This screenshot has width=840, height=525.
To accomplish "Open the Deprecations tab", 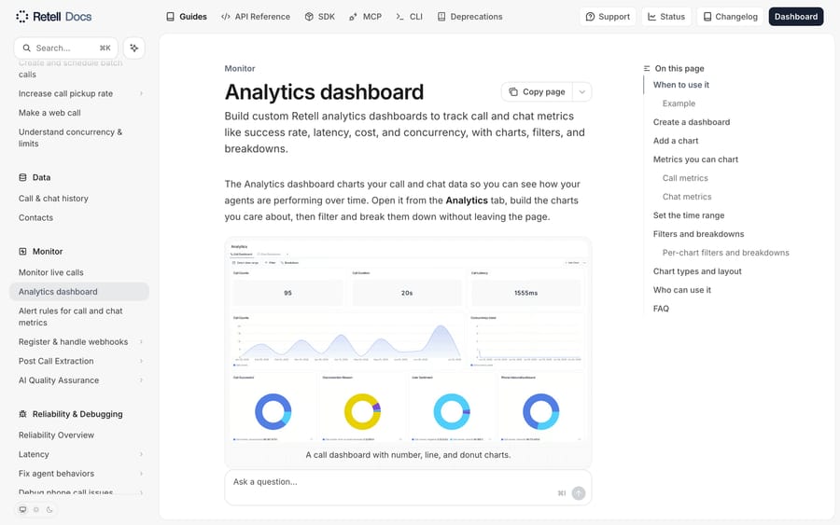I will click(x=470, y=17).
